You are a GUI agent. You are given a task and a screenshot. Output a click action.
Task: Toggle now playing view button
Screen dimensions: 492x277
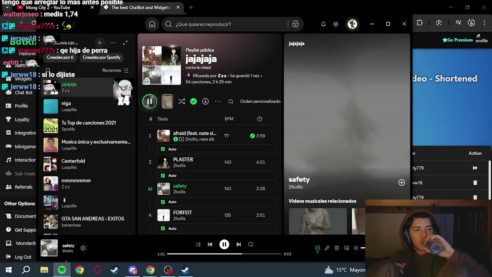click(x=317, y=248)
